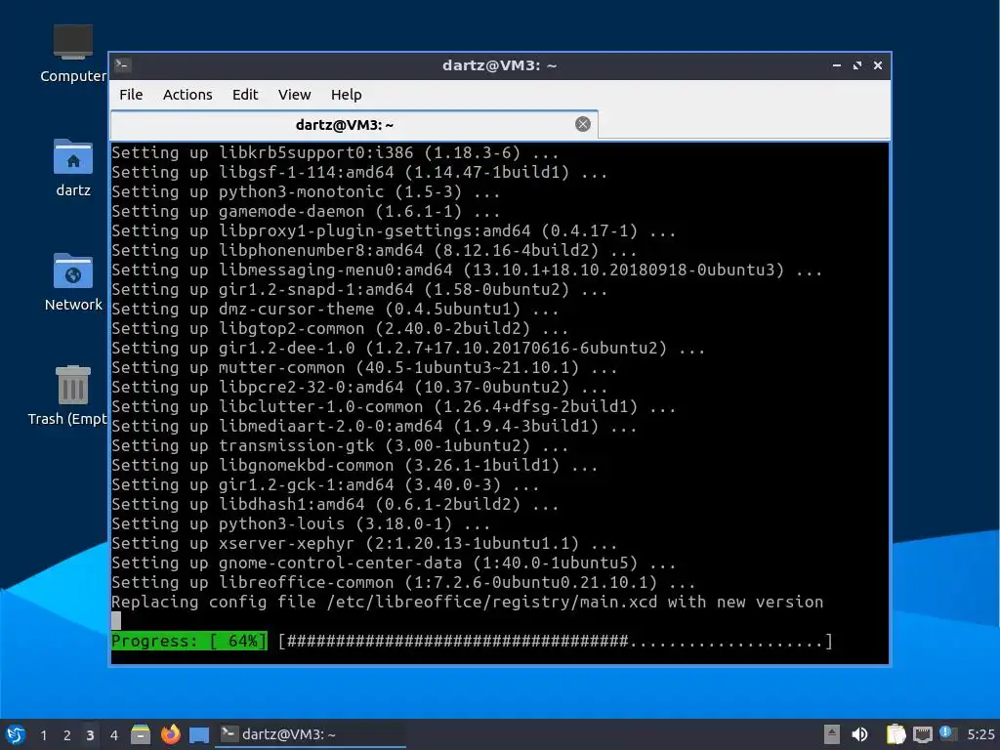
Task: Click the line 'Setting up dmz-cursor-theme'
Action: tap(335, 309)
